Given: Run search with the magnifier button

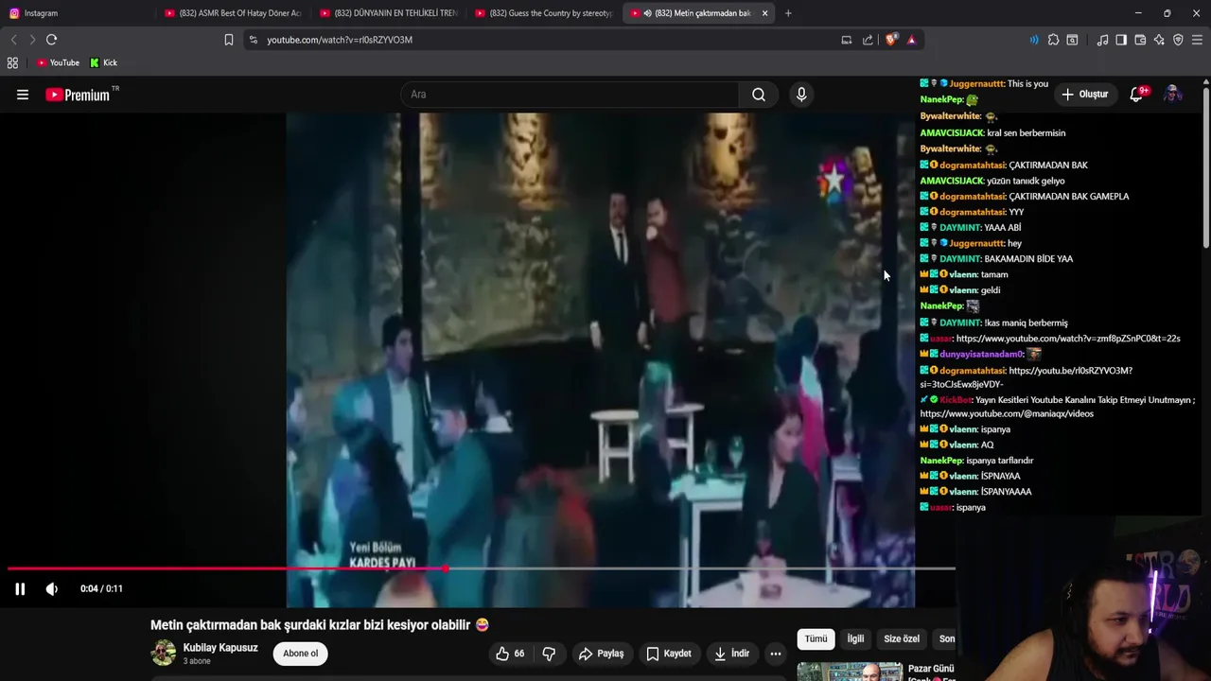Looking at the screenshot, I should (x=759, y=95).
